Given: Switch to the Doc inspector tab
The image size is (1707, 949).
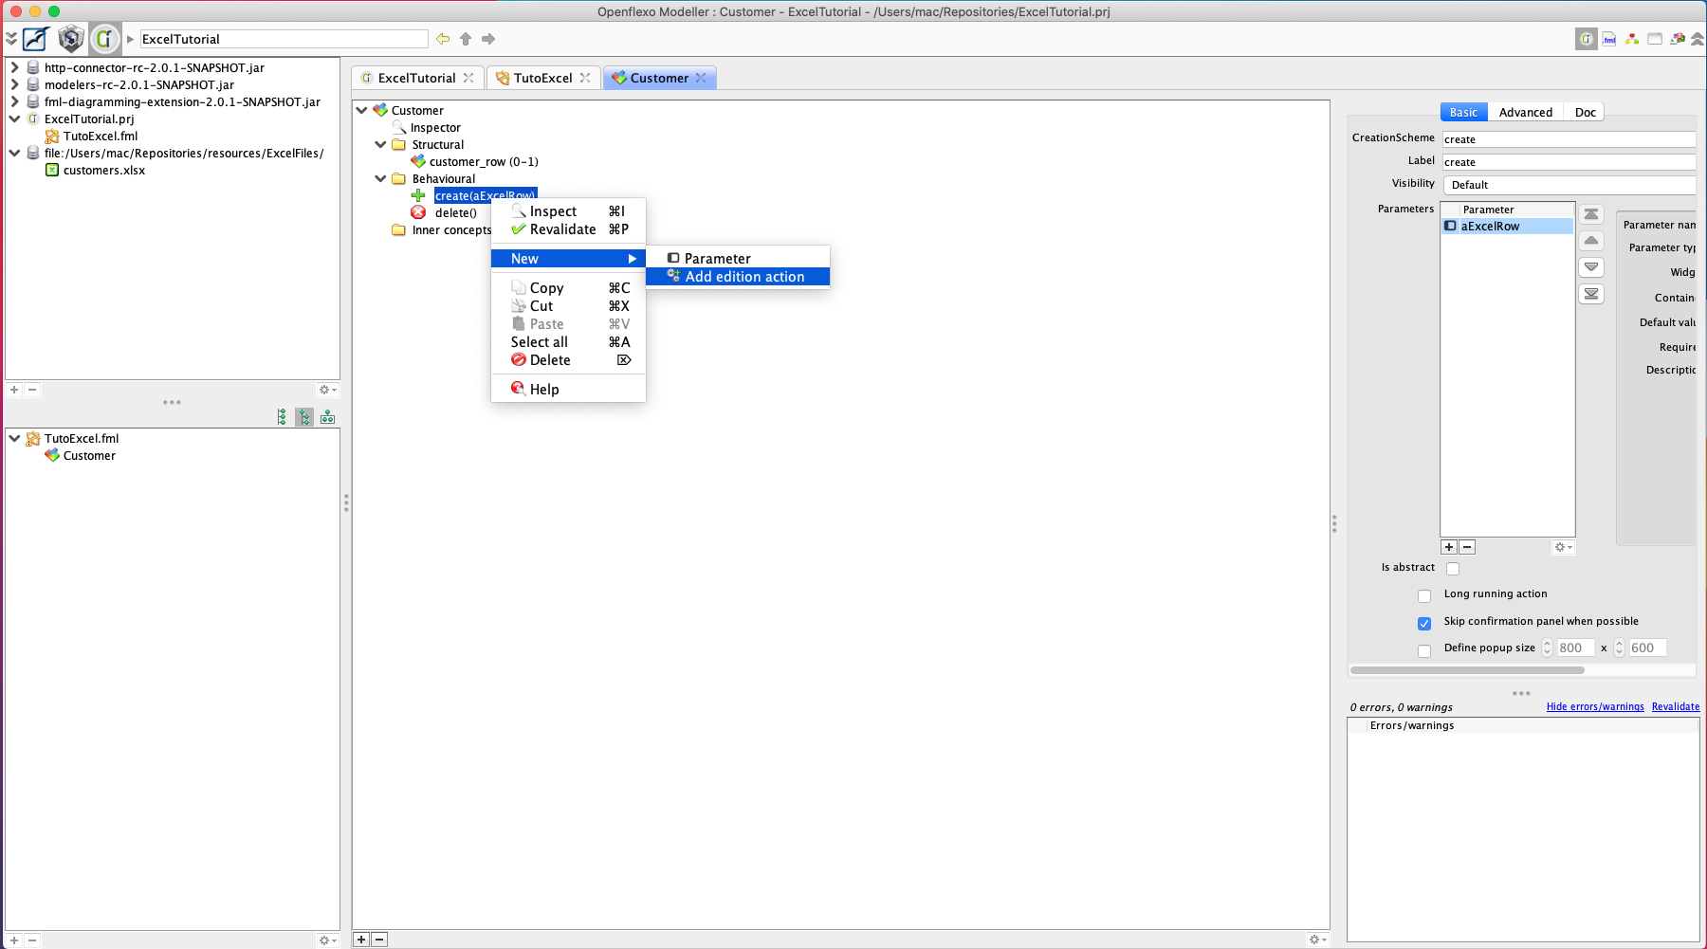Looking at the screenshot, I should pos(1585,112).
